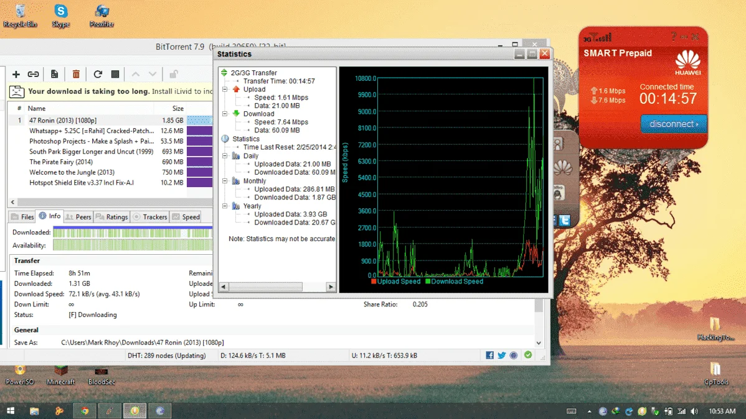Click the Downloaded pieces progress bar
Image resolution: width=746 pixels, height=419 pixels.
133,233
